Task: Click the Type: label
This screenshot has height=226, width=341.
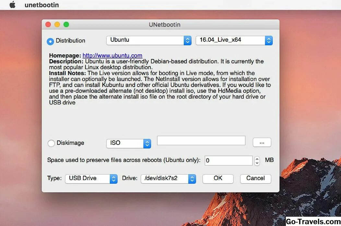Action: pos(54,178)
